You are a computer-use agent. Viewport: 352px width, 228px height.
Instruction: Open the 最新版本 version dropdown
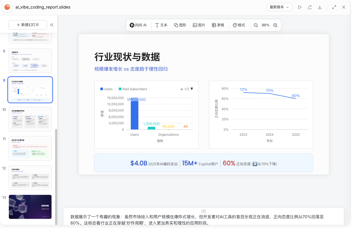coord(279,7)
